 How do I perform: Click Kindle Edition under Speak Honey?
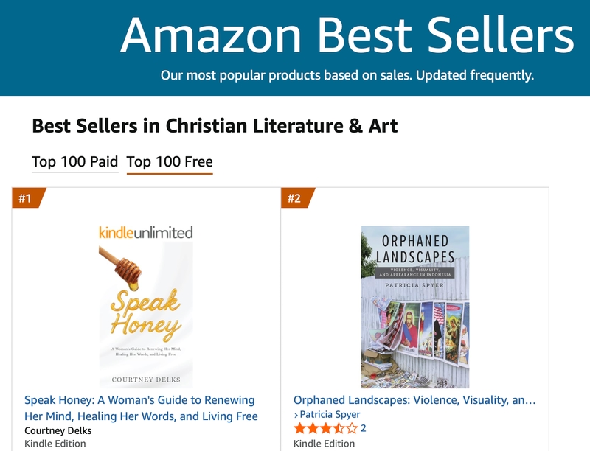coord(55,444)
